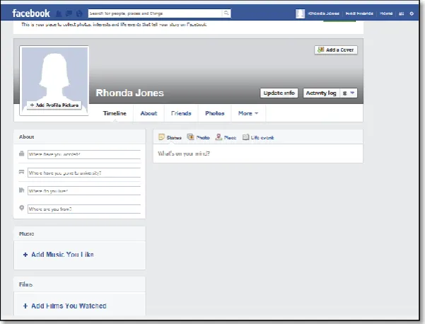Select Photo in post composer

pyautogui.click(x=199, y=137)
